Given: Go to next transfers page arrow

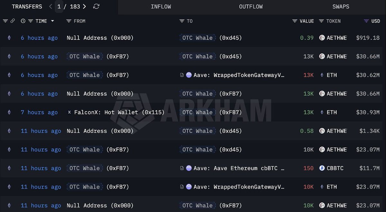Looking at the screenshot, I should pos(84,6).
